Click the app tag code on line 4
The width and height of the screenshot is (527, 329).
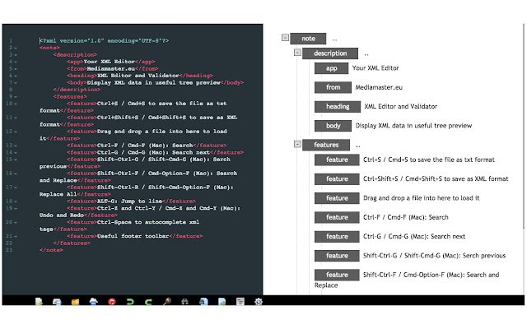point(110,62)
